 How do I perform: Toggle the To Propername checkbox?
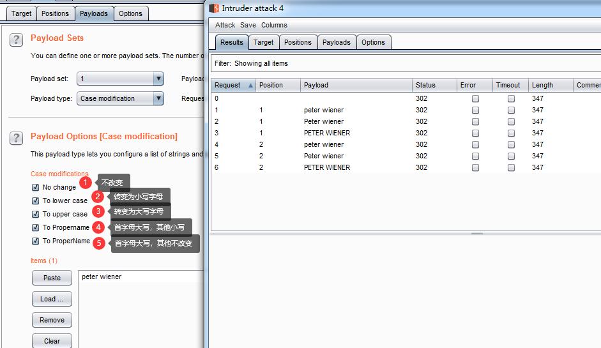36,228
